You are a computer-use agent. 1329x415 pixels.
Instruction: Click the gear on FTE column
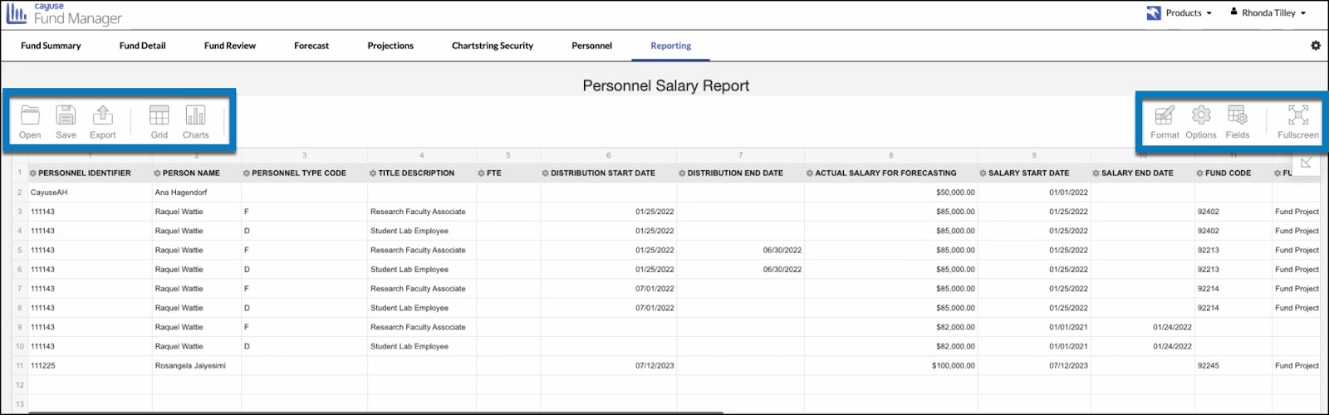(x=481, y=173)
